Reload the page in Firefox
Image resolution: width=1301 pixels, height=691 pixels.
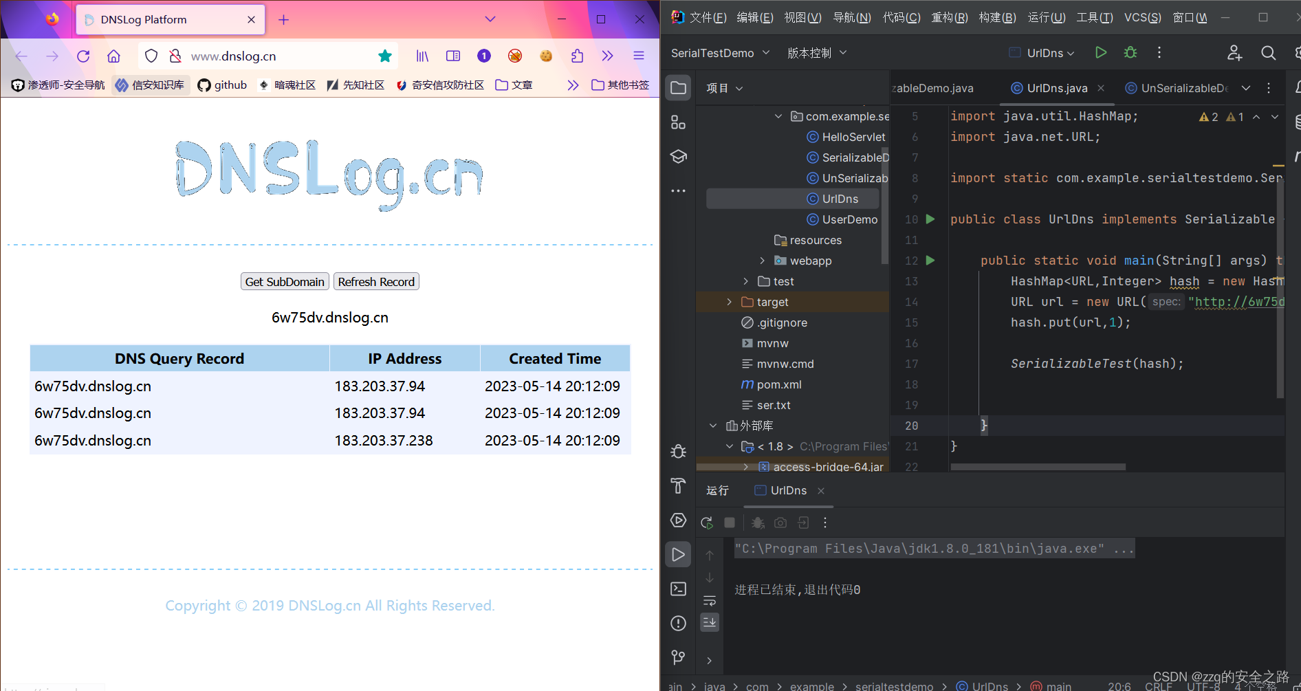(83, 56)
